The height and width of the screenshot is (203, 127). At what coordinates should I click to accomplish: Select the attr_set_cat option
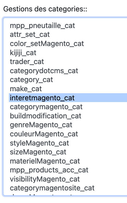(68, 35)
